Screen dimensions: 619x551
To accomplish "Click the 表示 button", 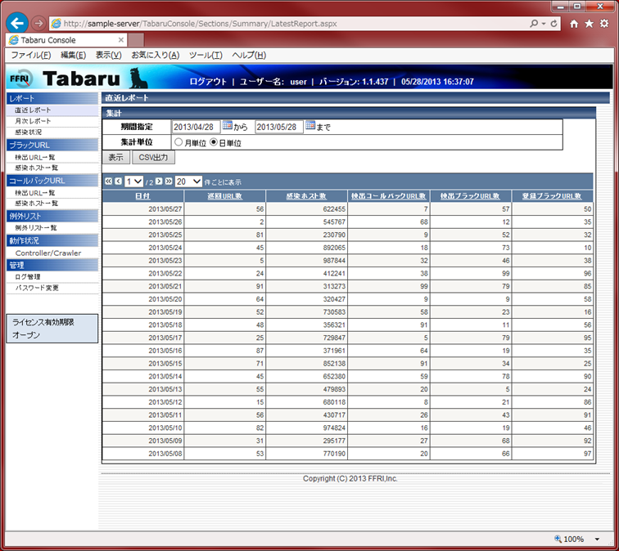I will point(115,157).
